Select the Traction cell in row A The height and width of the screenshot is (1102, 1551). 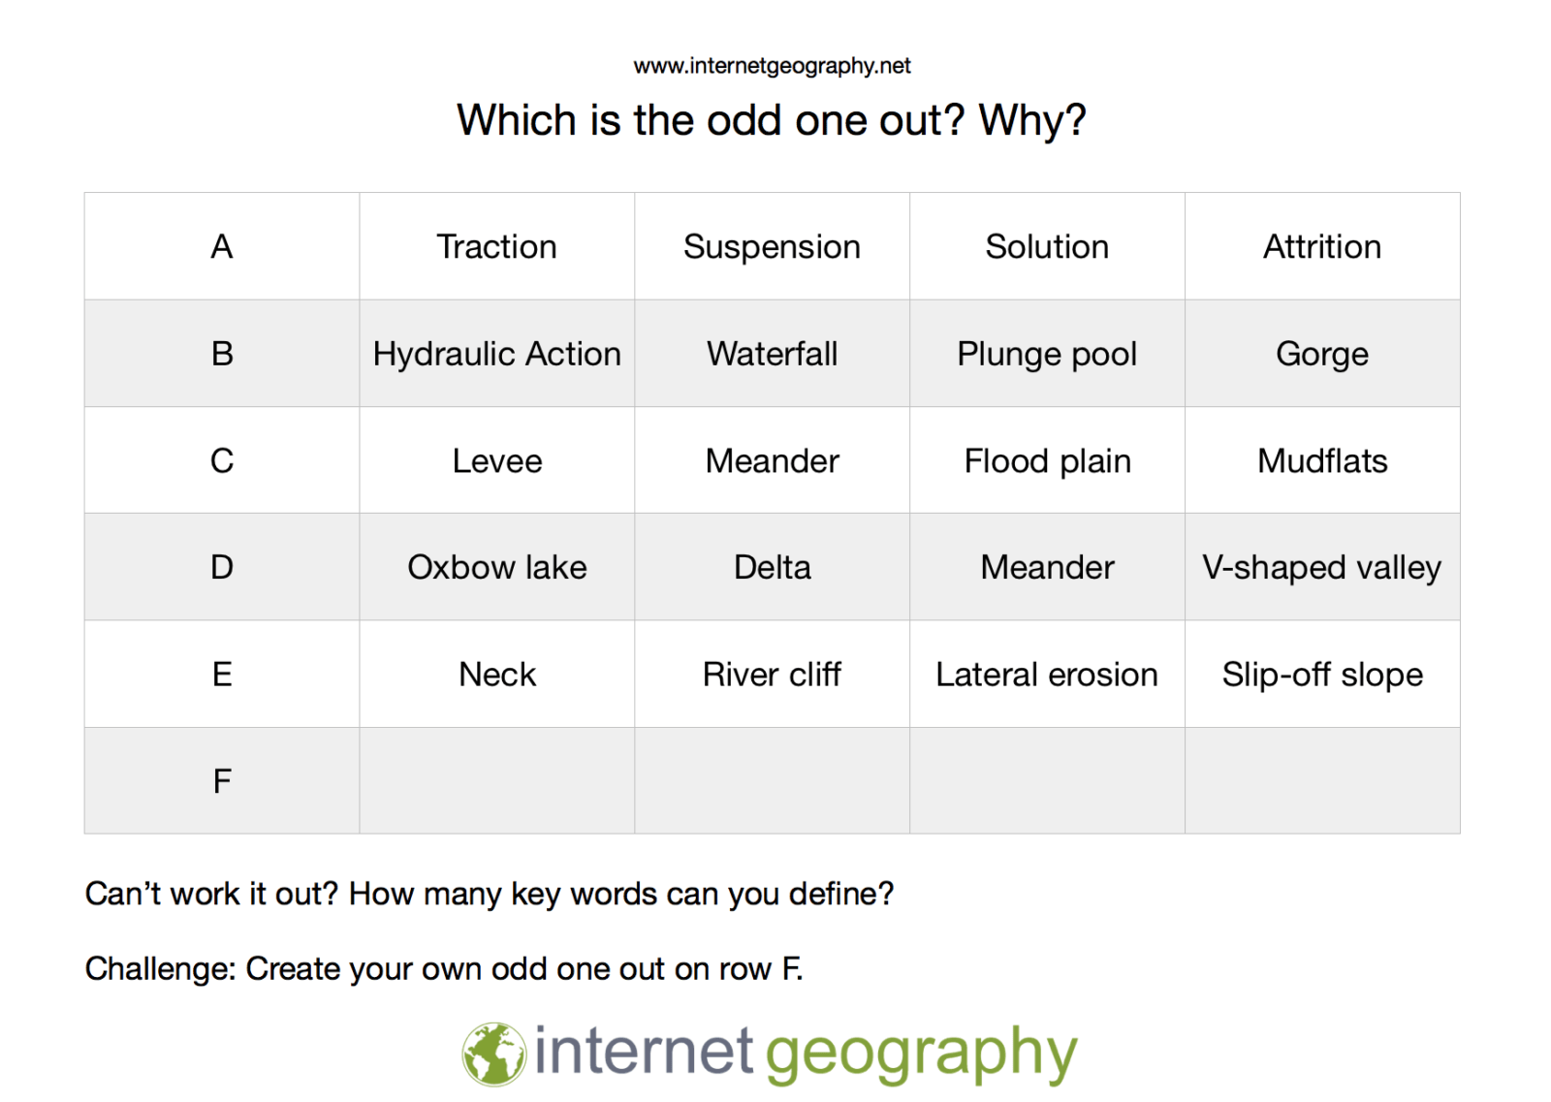pos(497,246)
